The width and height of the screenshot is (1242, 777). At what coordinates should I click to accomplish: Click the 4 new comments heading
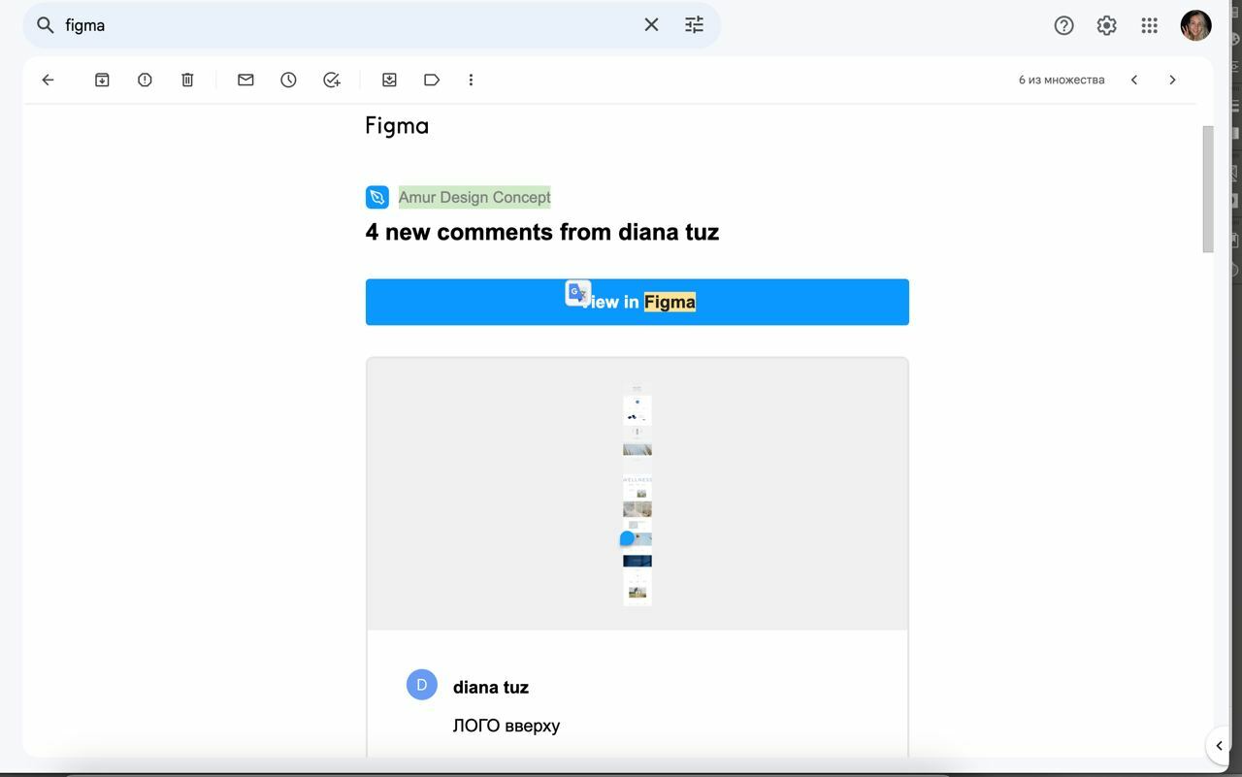(x=541, y=232)
